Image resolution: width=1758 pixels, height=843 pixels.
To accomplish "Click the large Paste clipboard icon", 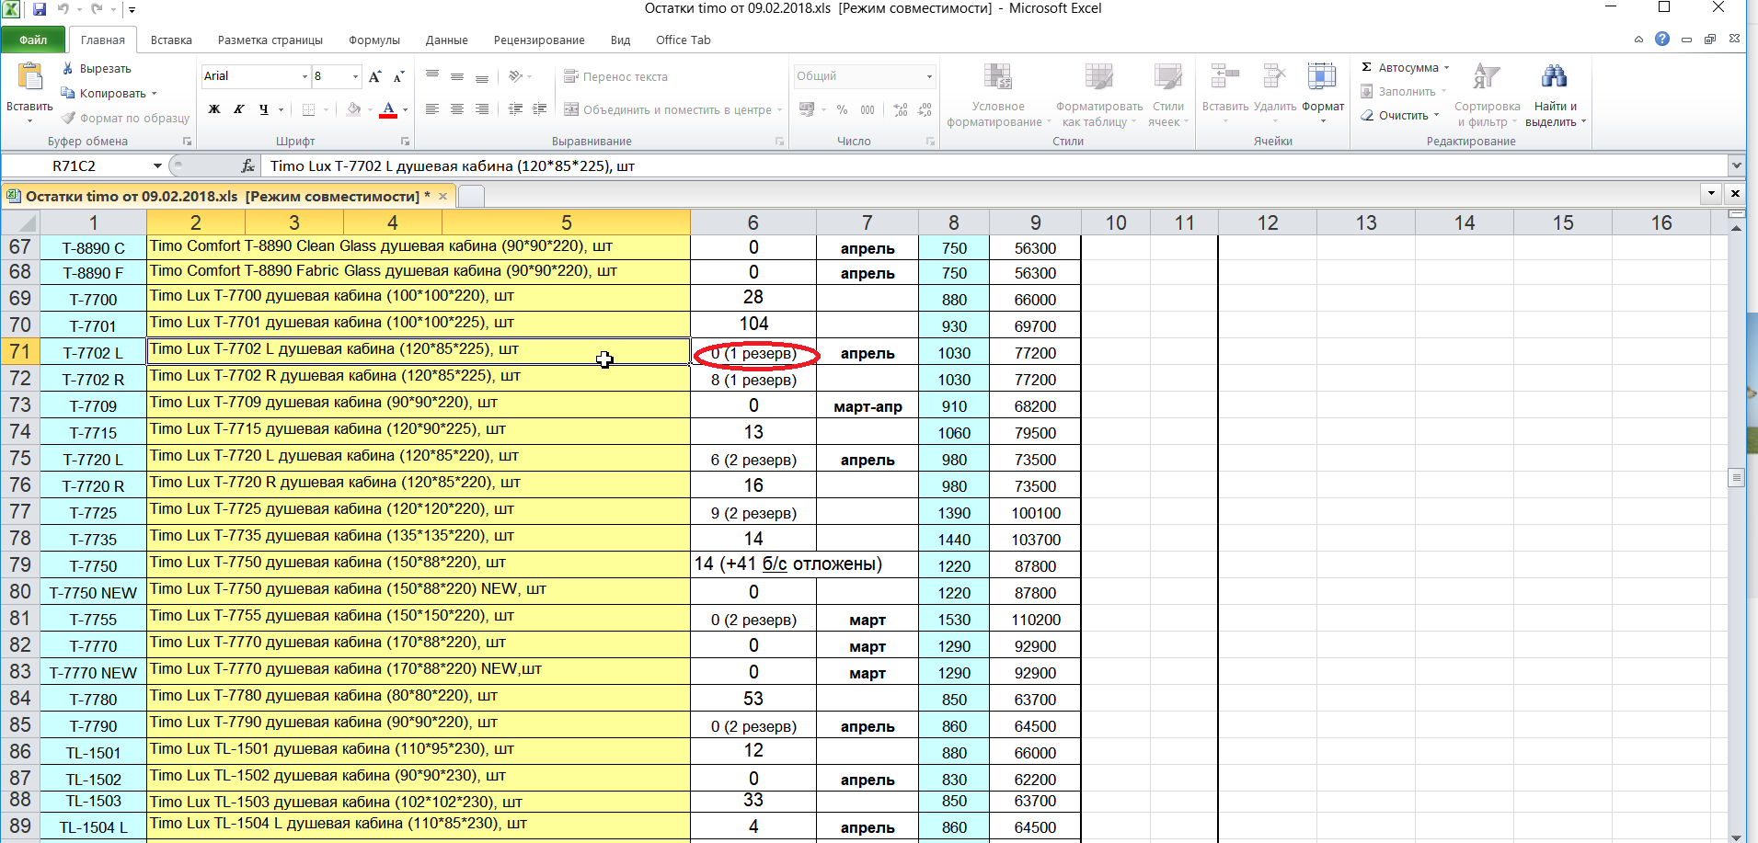I will click(29, 77).
